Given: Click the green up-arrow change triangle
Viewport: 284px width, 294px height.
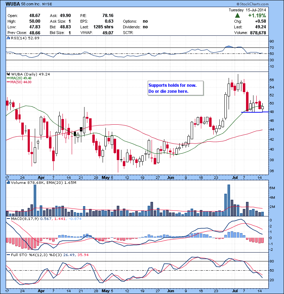Looking at the screenshot, I should click(237, 15).
